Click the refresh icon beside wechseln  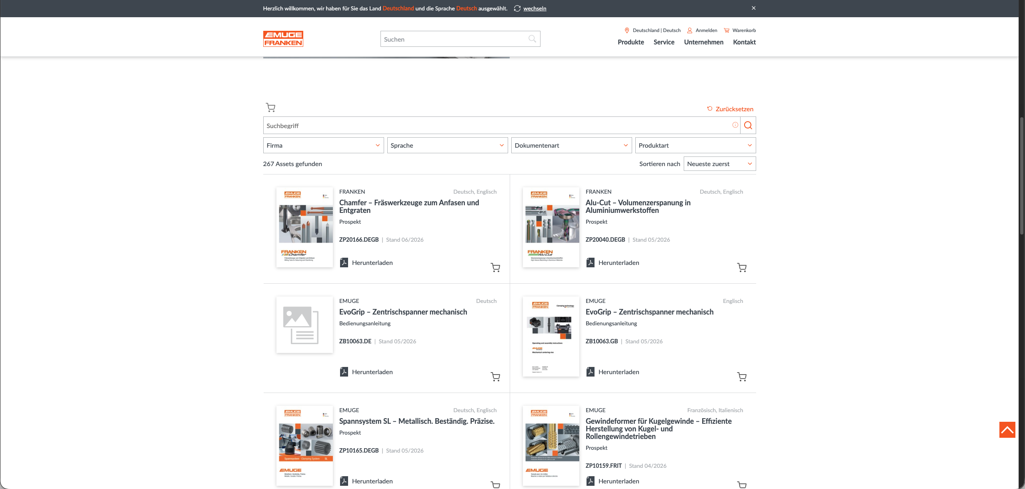(517, 8)
